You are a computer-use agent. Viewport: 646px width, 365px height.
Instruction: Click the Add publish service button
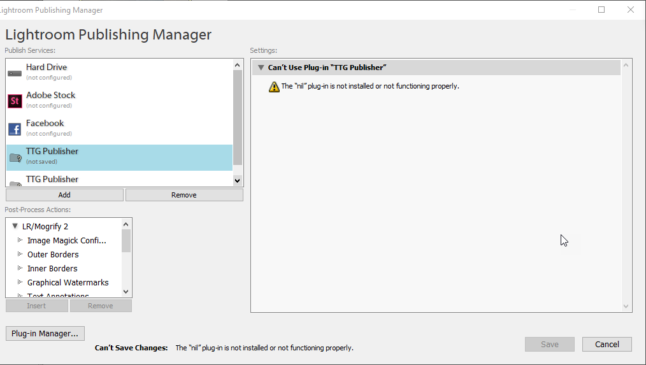click(64, 195)
